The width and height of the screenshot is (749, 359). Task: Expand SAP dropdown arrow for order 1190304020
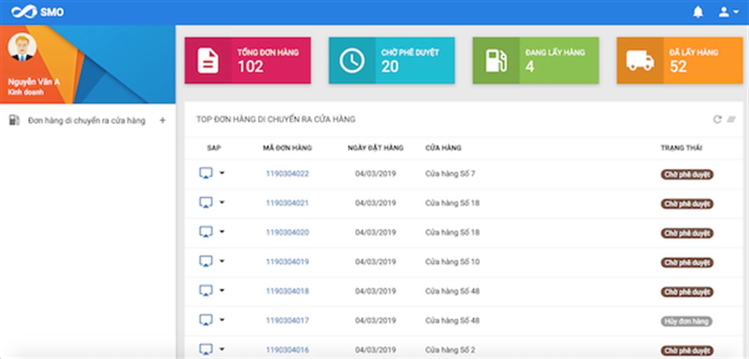(x=222, y=232)
